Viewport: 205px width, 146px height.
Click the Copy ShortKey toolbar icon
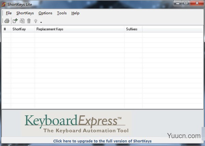(x=22, y=21)
